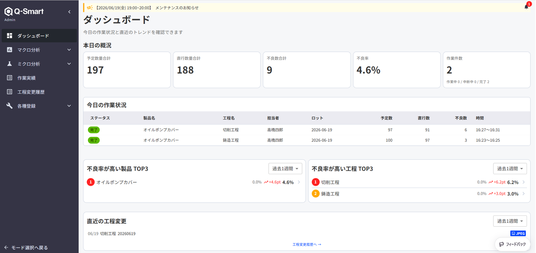The width and height of the screenshot is (536, 253).
Task: Click the 製品名 column header
Action: pyautogui.click(x=149, y=118)
